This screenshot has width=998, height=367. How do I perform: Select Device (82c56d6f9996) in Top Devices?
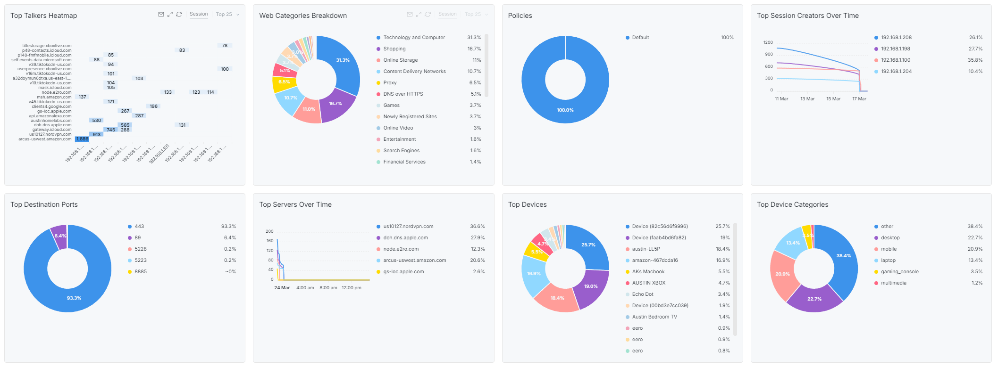click(x=678, y=227)
